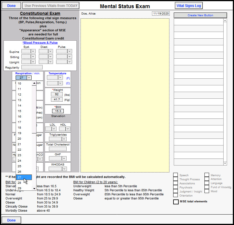Viewport: 234px width, 225px height.
Task: Click the scroll down arrow in Respiration list
Action: click(34, 188)
